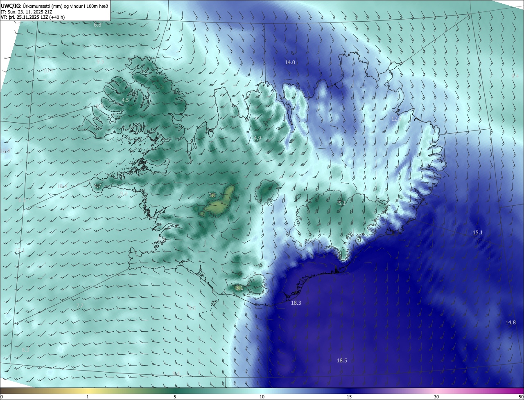Viewport: 524px width, 400px height.
Task: Click the 3.1 value near Eyjafjallajökull on the south coast
Action: (x=239, y=288)
